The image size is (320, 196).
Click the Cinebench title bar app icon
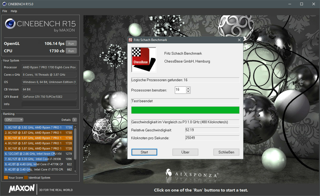tap(4, 4)
